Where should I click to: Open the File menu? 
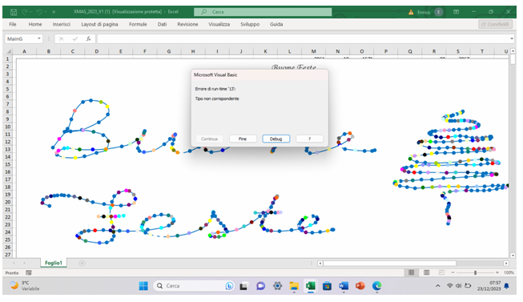[x=13, y=24]
